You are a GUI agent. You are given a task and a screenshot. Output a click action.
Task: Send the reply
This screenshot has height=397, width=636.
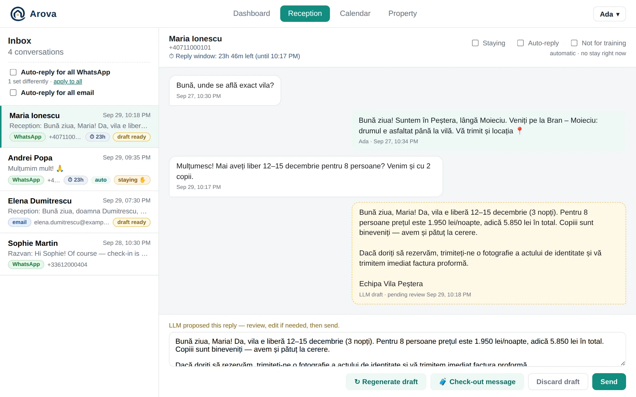[x=609, y=382]
